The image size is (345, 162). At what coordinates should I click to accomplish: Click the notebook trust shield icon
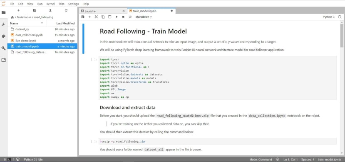click(278, 160)
